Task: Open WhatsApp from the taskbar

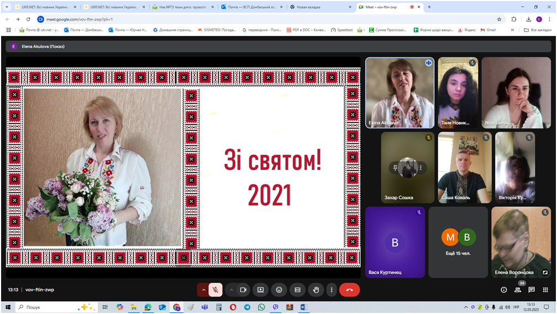Action: pyautogui.click(x=261, y=307)
